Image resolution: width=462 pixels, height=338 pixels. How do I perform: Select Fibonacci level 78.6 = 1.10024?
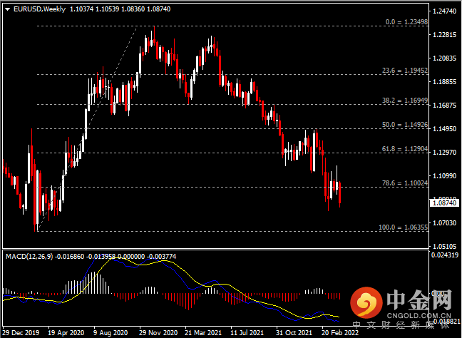tap(405, 183)
